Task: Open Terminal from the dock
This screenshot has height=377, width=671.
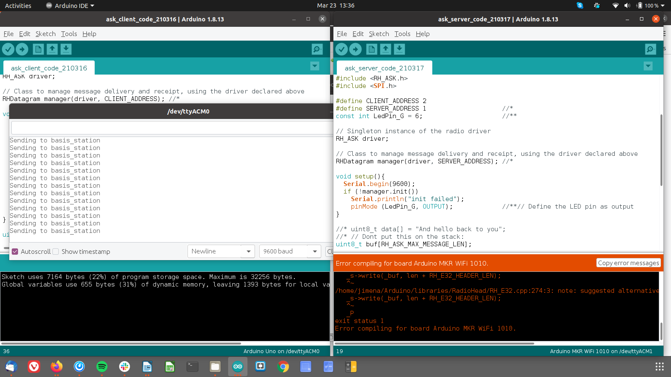Action: click(x=192, y=367)
